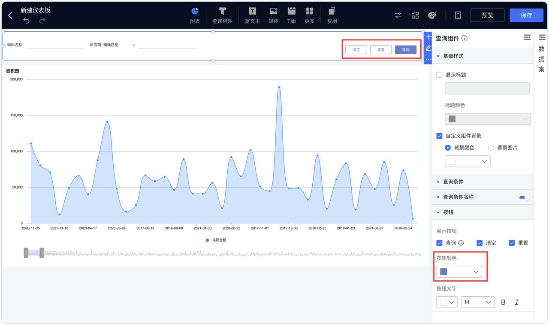Open the button text color swatch
Image resolution: width=549 pixels, height=325 pixels.
[x=447, y=302]
